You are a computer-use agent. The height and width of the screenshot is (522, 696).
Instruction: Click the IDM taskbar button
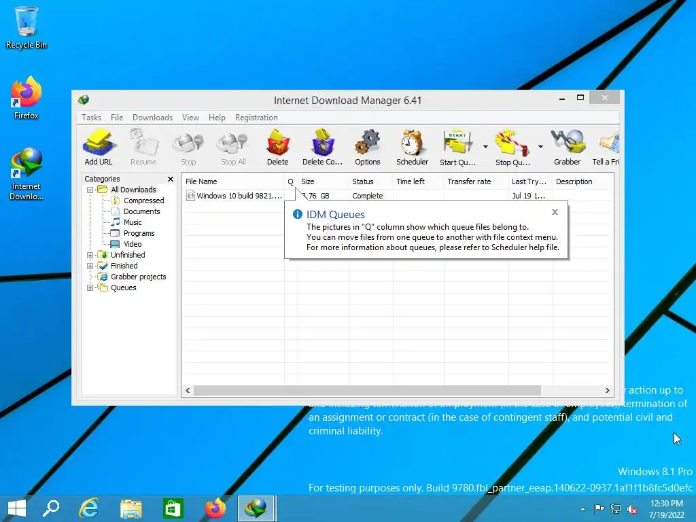click(256, 508)
